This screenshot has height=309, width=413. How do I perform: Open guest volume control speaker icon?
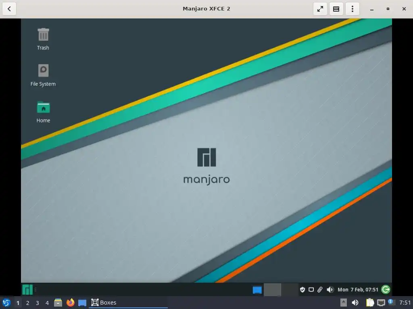pyautogui.click(x=330, y=290)
